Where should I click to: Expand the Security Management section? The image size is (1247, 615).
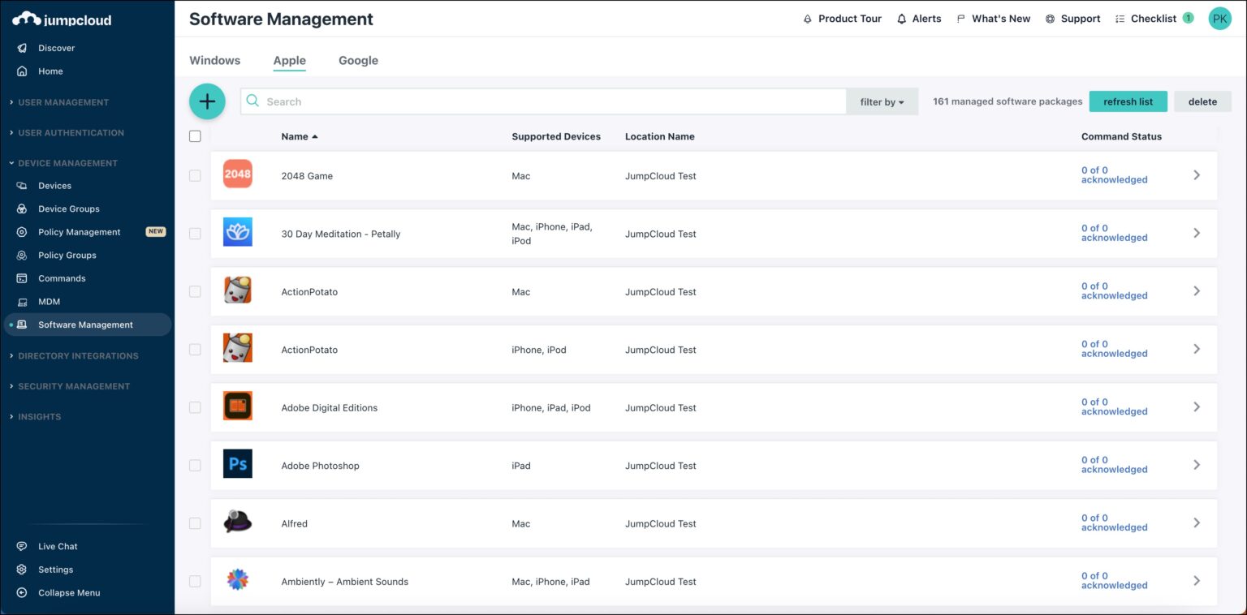75,385
